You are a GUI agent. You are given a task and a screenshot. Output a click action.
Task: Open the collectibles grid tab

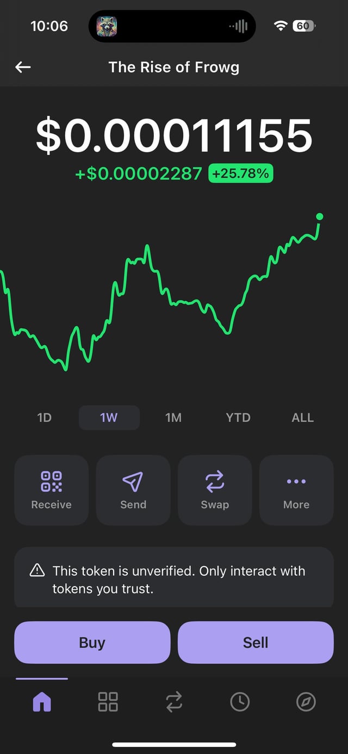click(108, 702)
